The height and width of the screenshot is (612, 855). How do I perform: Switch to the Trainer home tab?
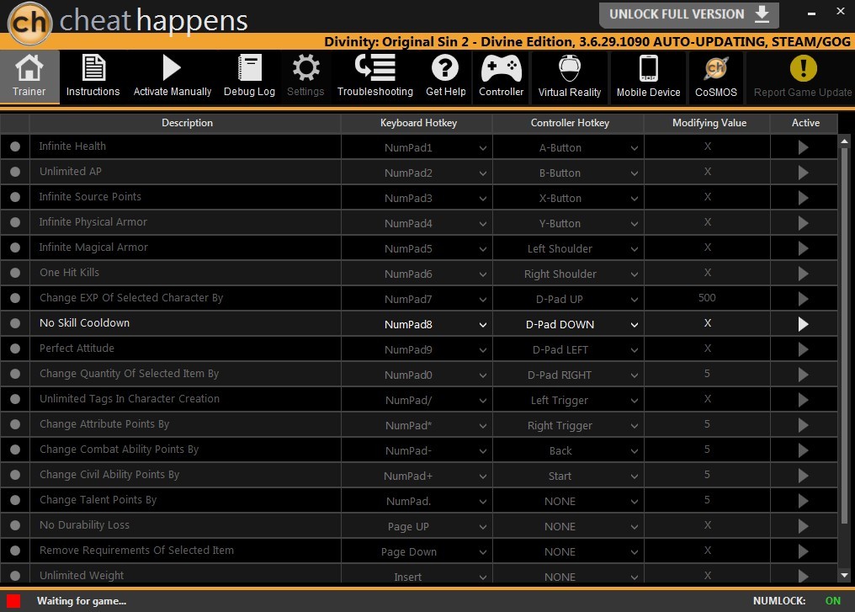29,76
